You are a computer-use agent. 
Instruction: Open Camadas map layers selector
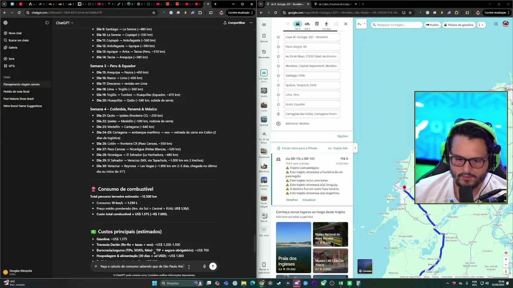[365, 266]
